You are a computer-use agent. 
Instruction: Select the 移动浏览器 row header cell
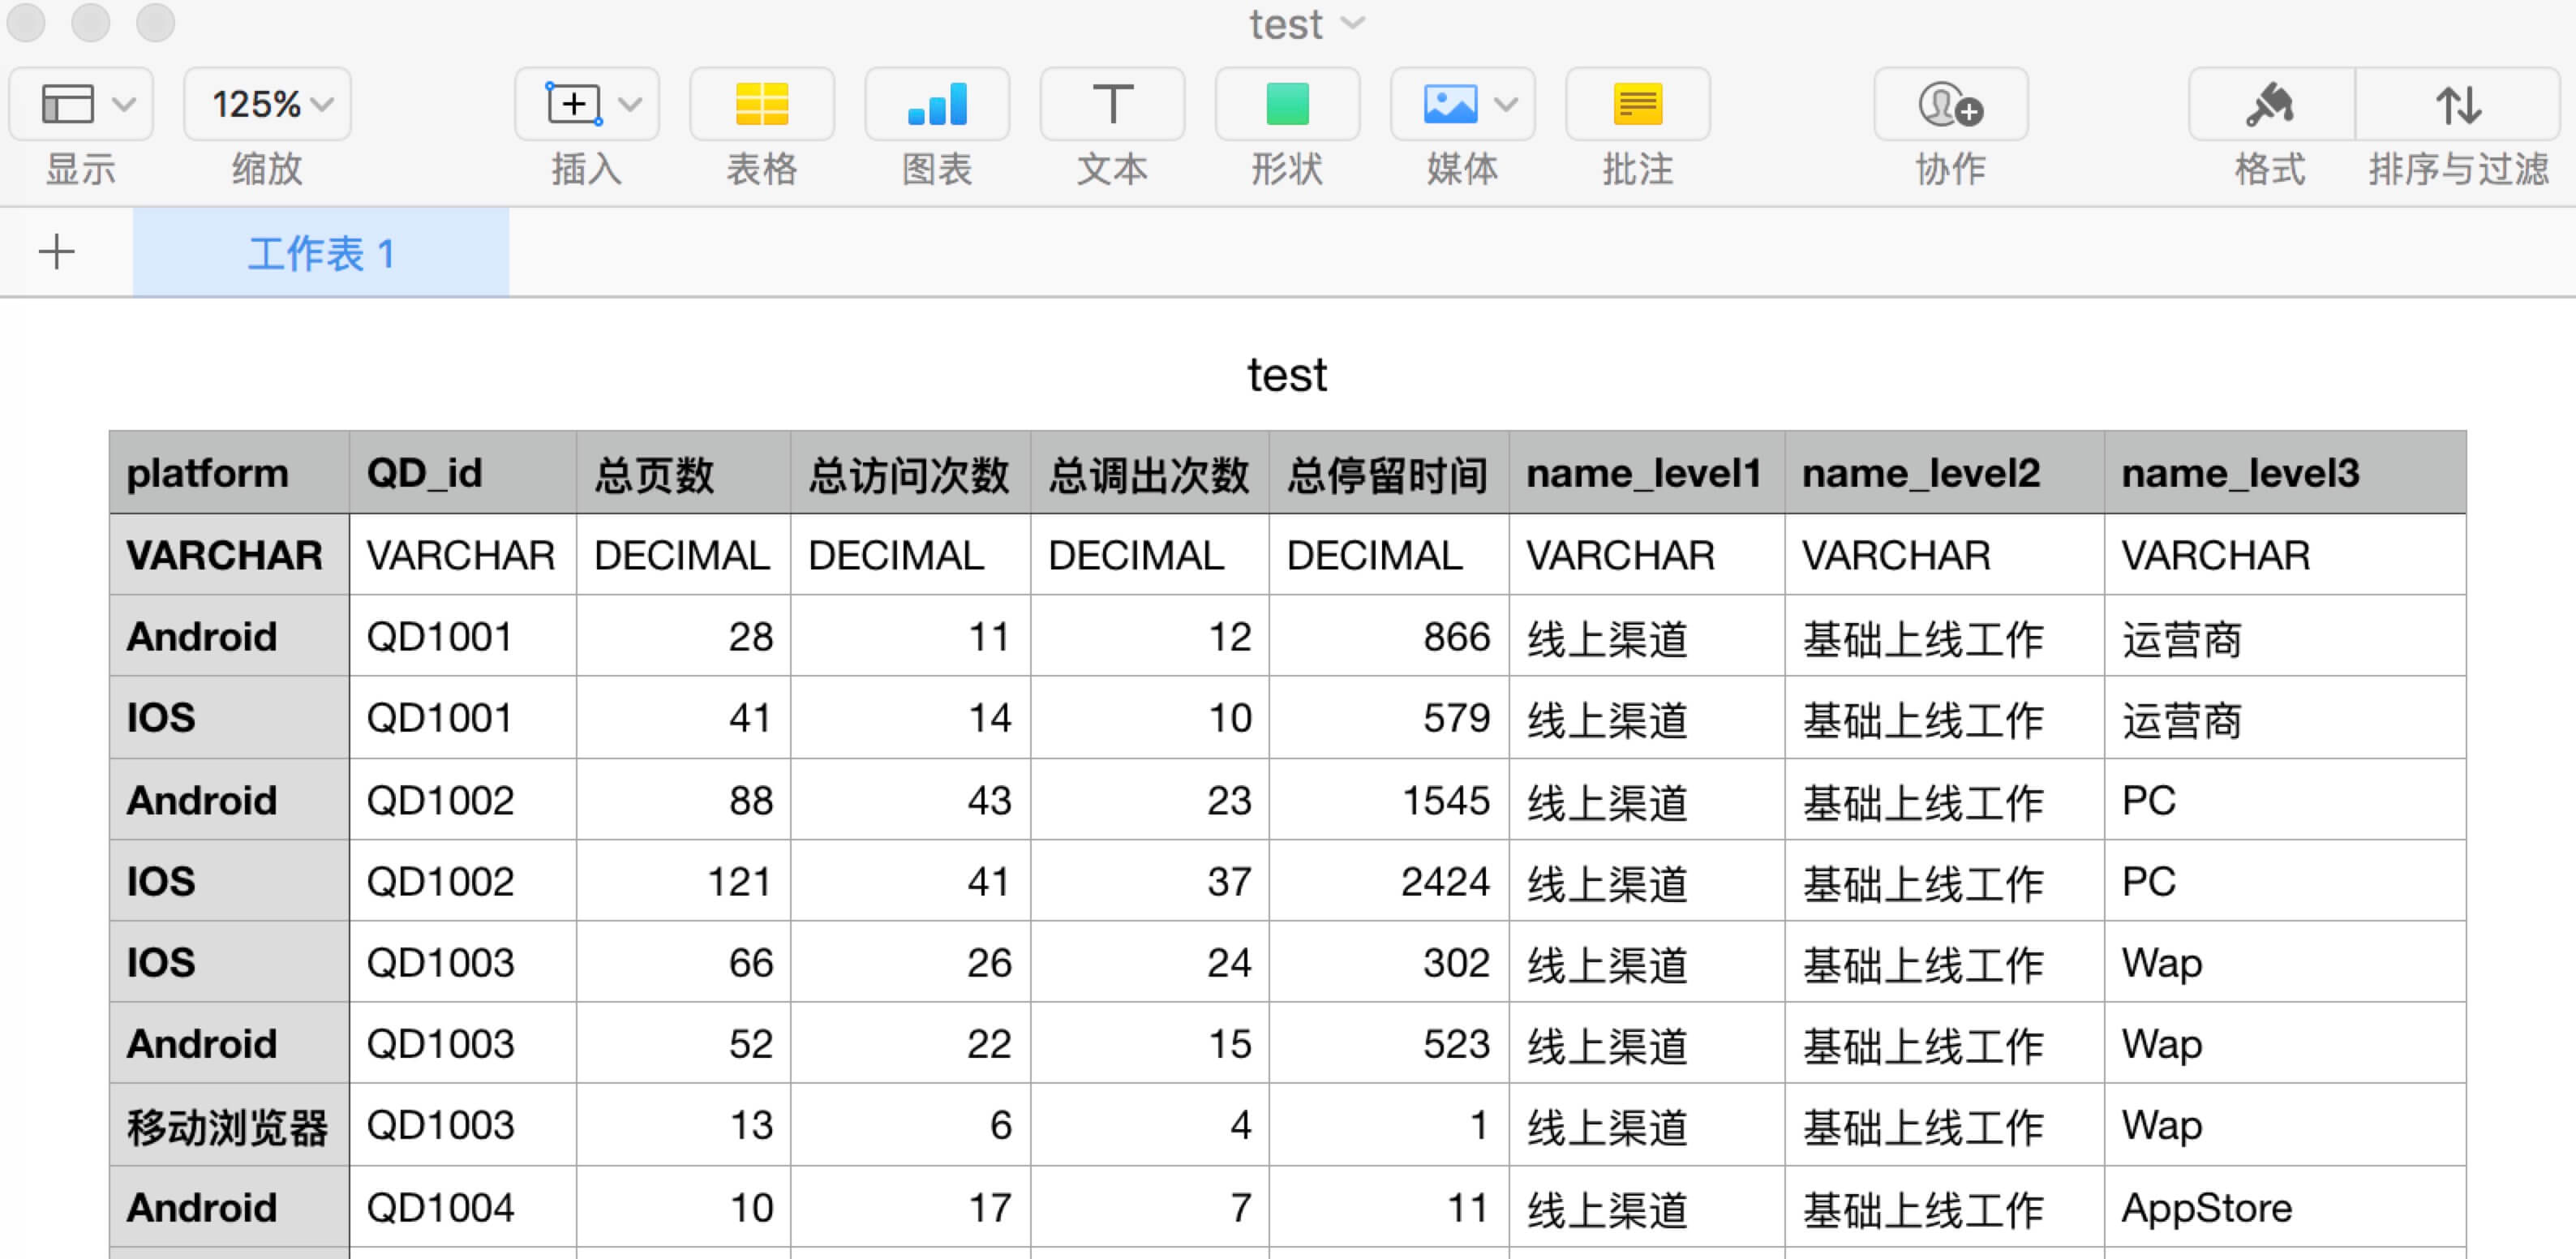tap(228, 1126)
